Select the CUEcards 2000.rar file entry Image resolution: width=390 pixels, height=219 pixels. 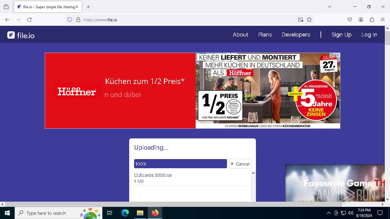pyautogui.click(x=191, y=178)
